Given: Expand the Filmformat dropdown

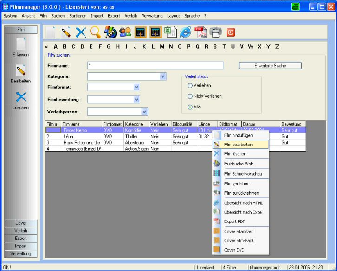Looking at the screenshot, I should (136, 87).
